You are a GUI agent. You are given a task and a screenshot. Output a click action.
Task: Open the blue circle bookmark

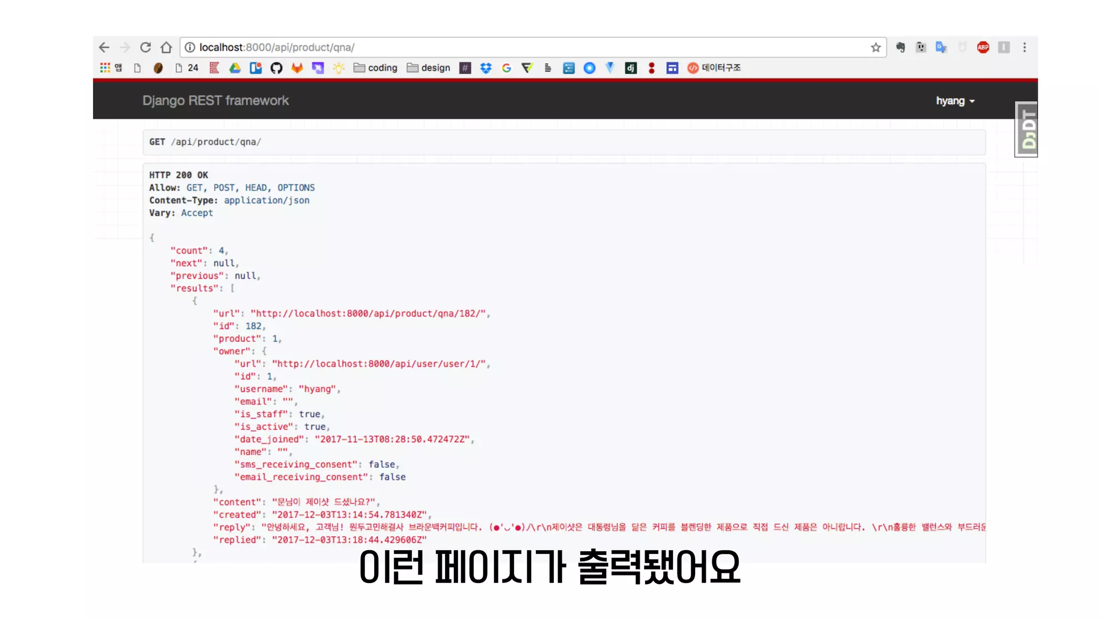click(x=590, y=68)
